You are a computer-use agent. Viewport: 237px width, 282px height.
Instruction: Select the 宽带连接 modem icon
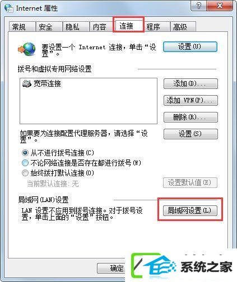(26, 84)
